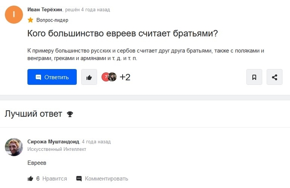Click the answer's "4 года назад" timestamp
This screenshot has width=290, height=188.
tap(97, 141)
